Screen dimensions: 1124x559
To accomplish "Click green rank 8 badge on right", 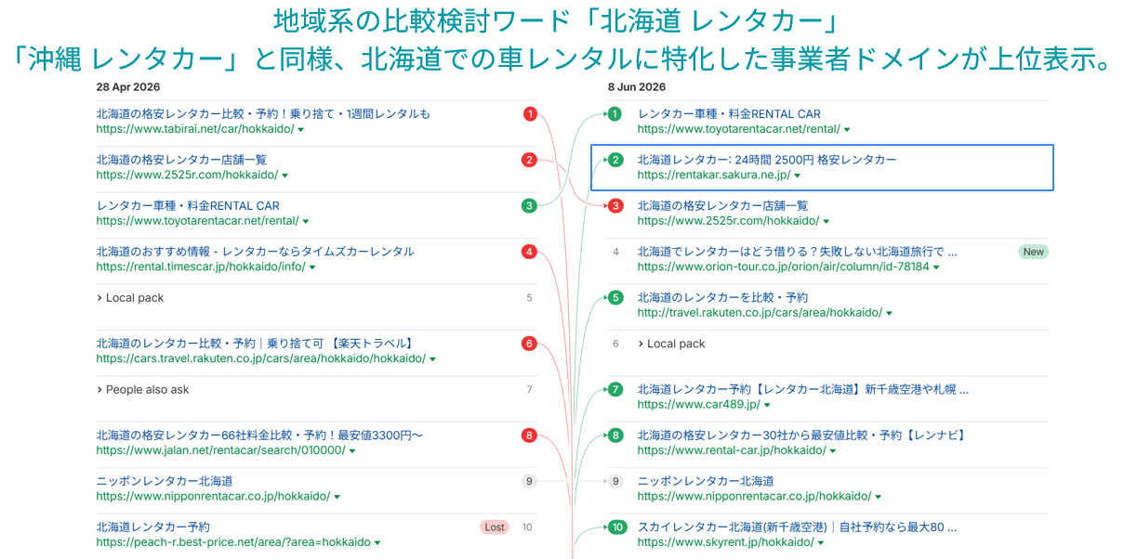I will click(x=615, y=435).
